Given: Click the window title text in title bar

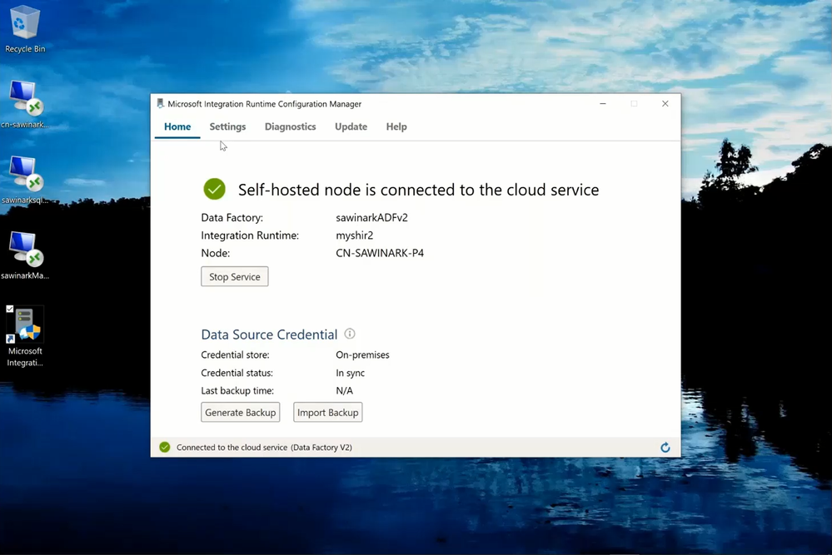Looking at the screenshot, I should pos(264,104).
